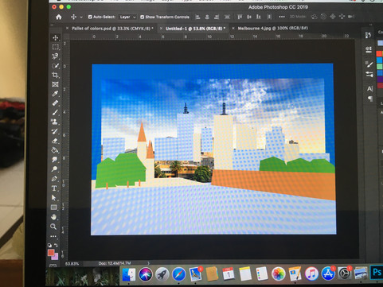
Task: Select the Eyedropper tool
Action: [55, 94]
